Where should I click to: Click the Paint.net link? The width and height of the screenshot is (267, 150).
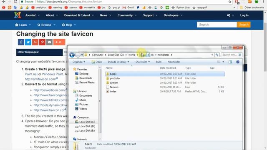tap(31, 74)
